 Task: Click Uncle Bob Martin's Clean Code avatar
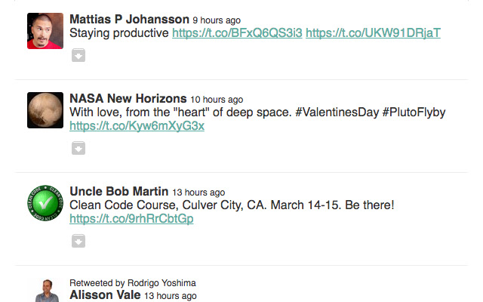click(x=45, y=203)
